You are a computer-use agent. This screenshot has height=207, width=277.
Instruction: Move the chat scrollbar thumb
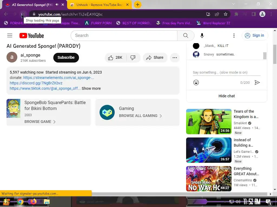(265, 56)
